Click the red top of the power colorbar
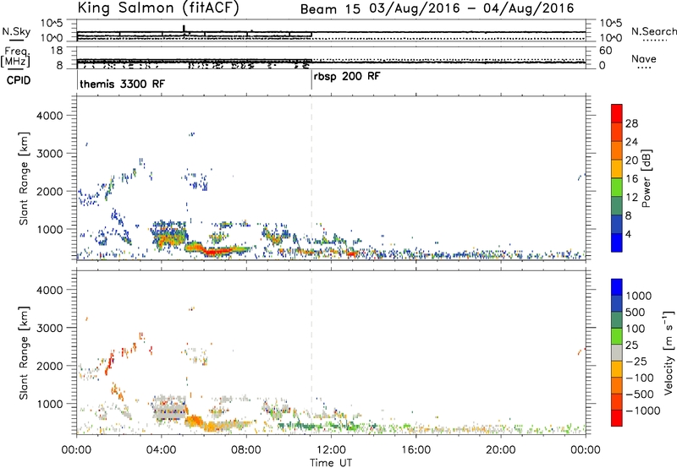677x468 pixels. 617,113
